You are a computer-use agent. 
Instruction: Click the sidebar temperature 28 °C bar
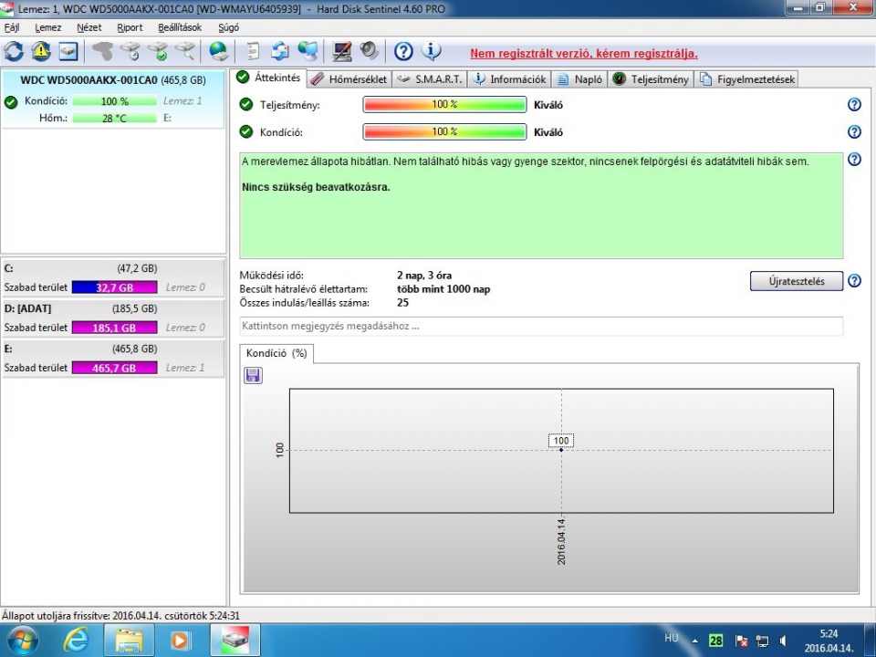point(115,119)
